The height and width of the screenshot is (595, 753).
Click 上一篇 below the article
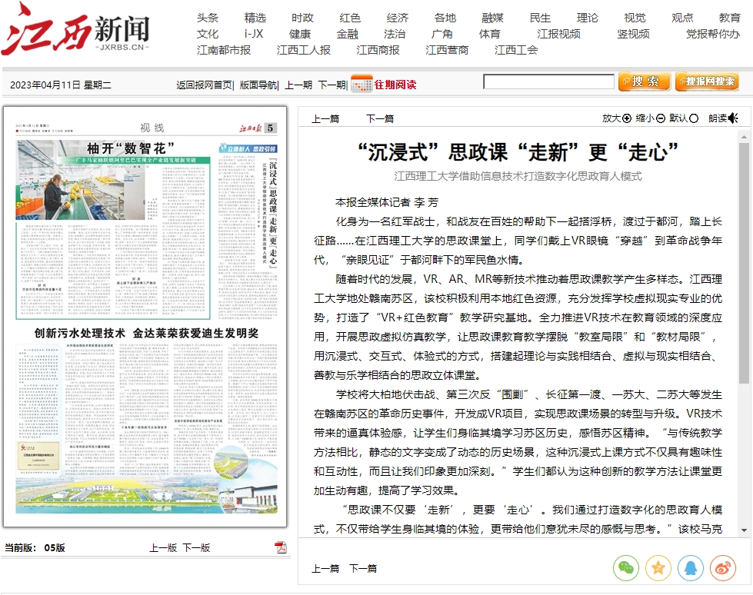click(325, 569)
